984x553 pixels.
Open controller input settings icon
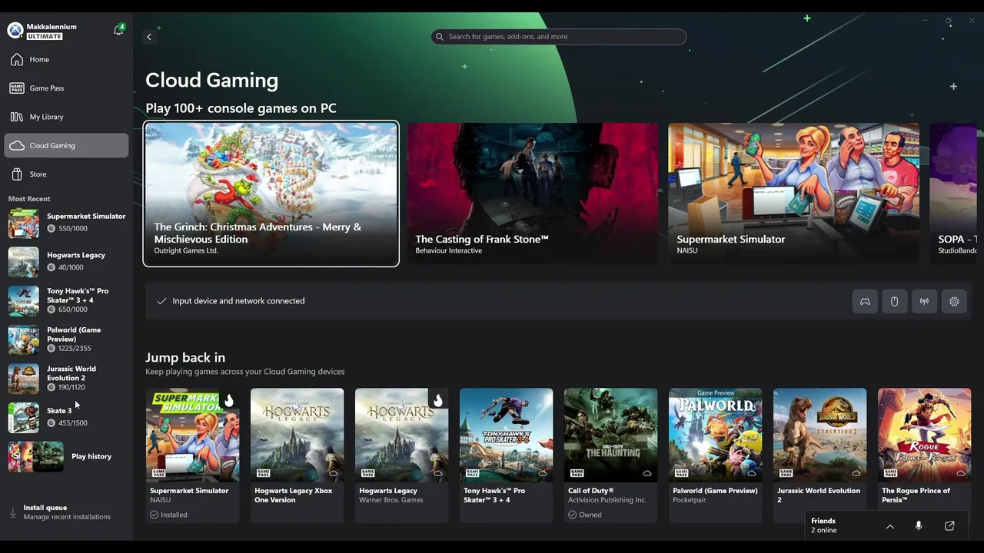865,302
